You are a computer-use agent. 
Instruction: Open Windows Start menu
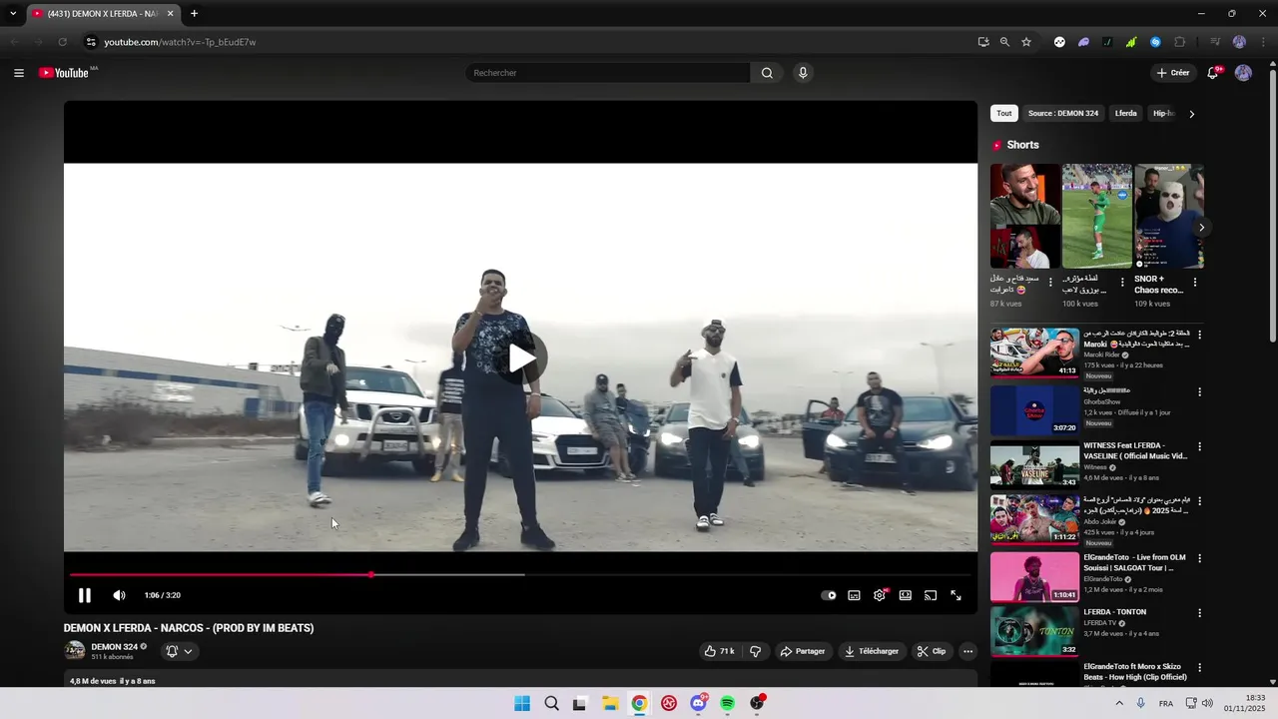point(522,703)
